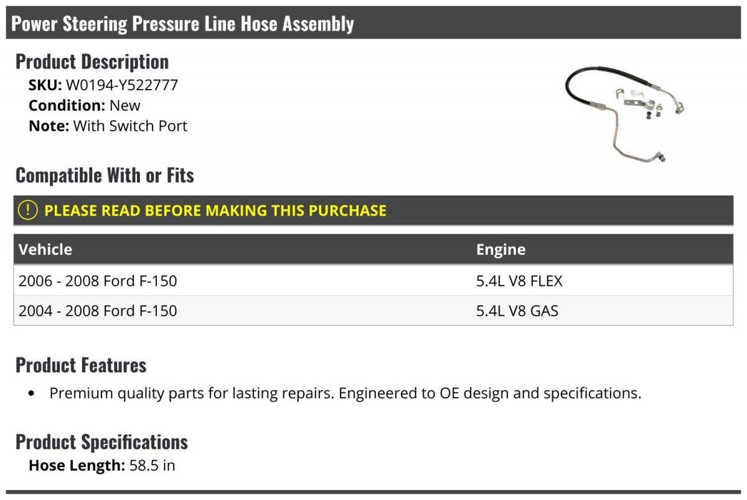Click the bullet point before Premium quality
Image resolution: width=747 pixels, height=500 pixels.
32,394
